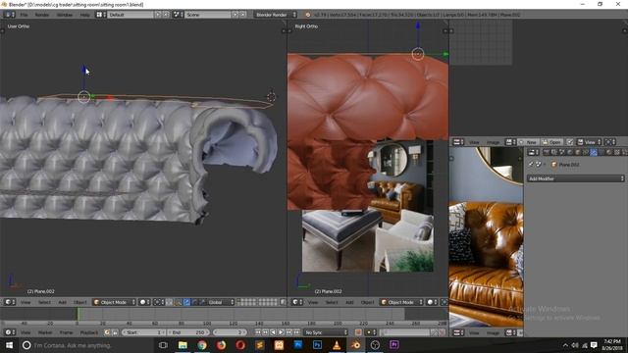Open the Info editor type selector

pyautogui.click(x=9, y=15)
